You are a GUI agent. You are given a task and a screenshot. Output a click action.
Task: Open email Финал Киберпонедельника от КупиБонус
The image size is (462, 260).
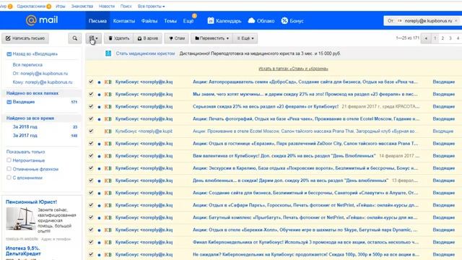pos(305,242)
